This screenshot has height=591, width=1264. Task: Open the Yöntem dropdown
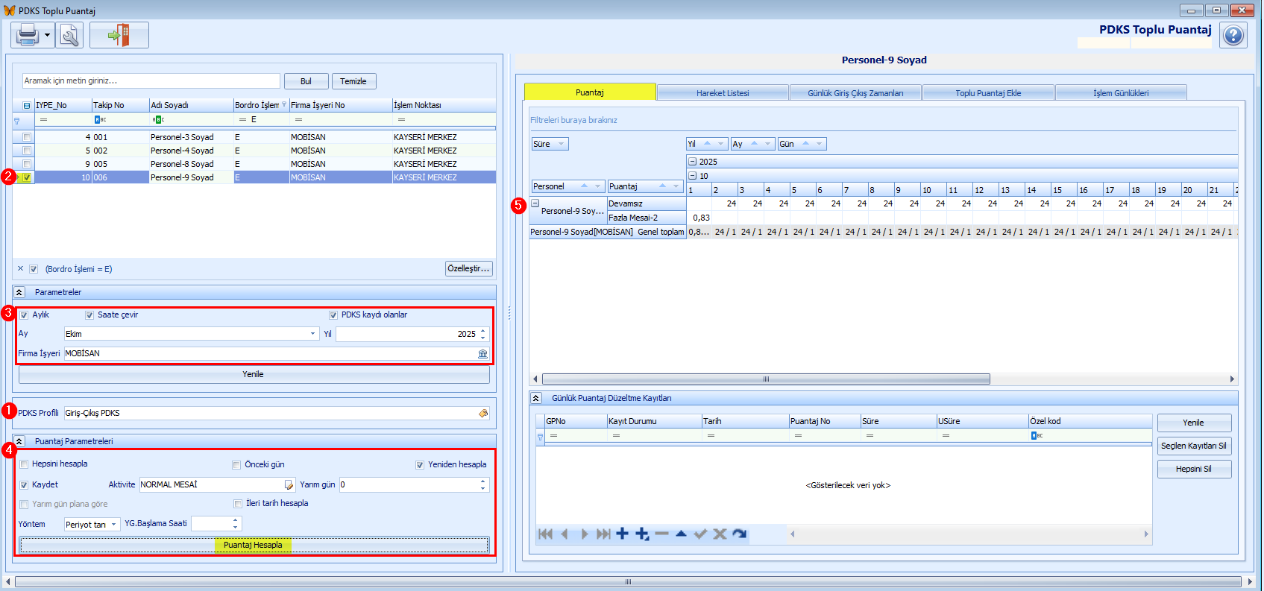click(113, 525)
